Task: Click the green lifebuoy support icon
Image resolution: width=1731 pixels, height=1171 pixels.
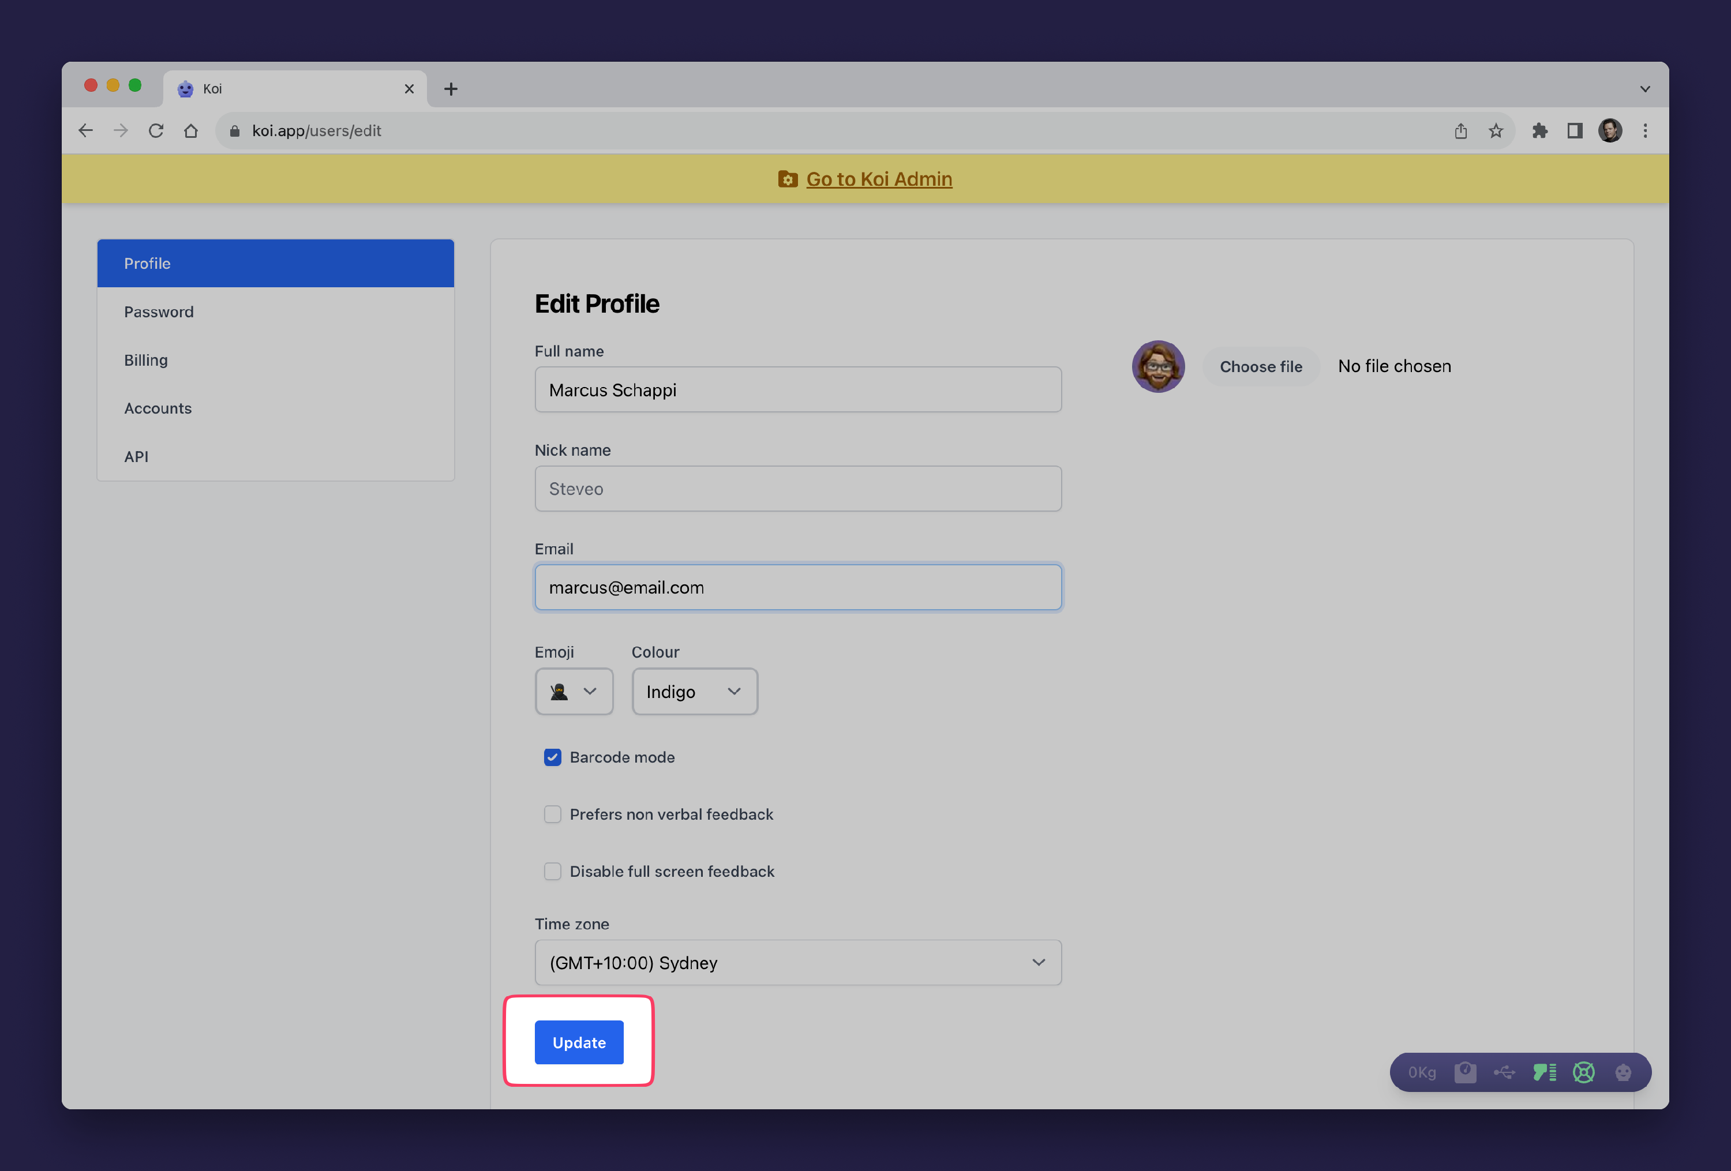Action: pos(1583,1072)
